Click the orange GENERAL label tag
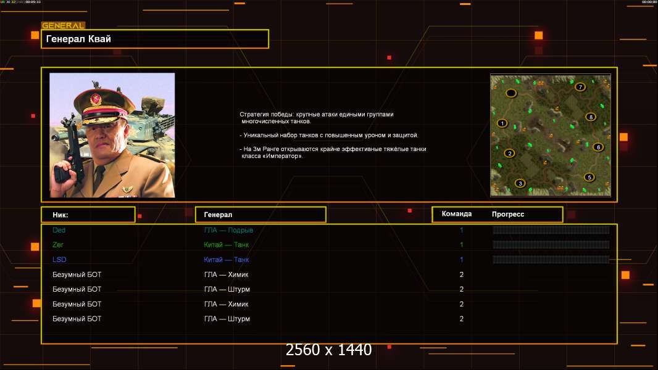 64,25
